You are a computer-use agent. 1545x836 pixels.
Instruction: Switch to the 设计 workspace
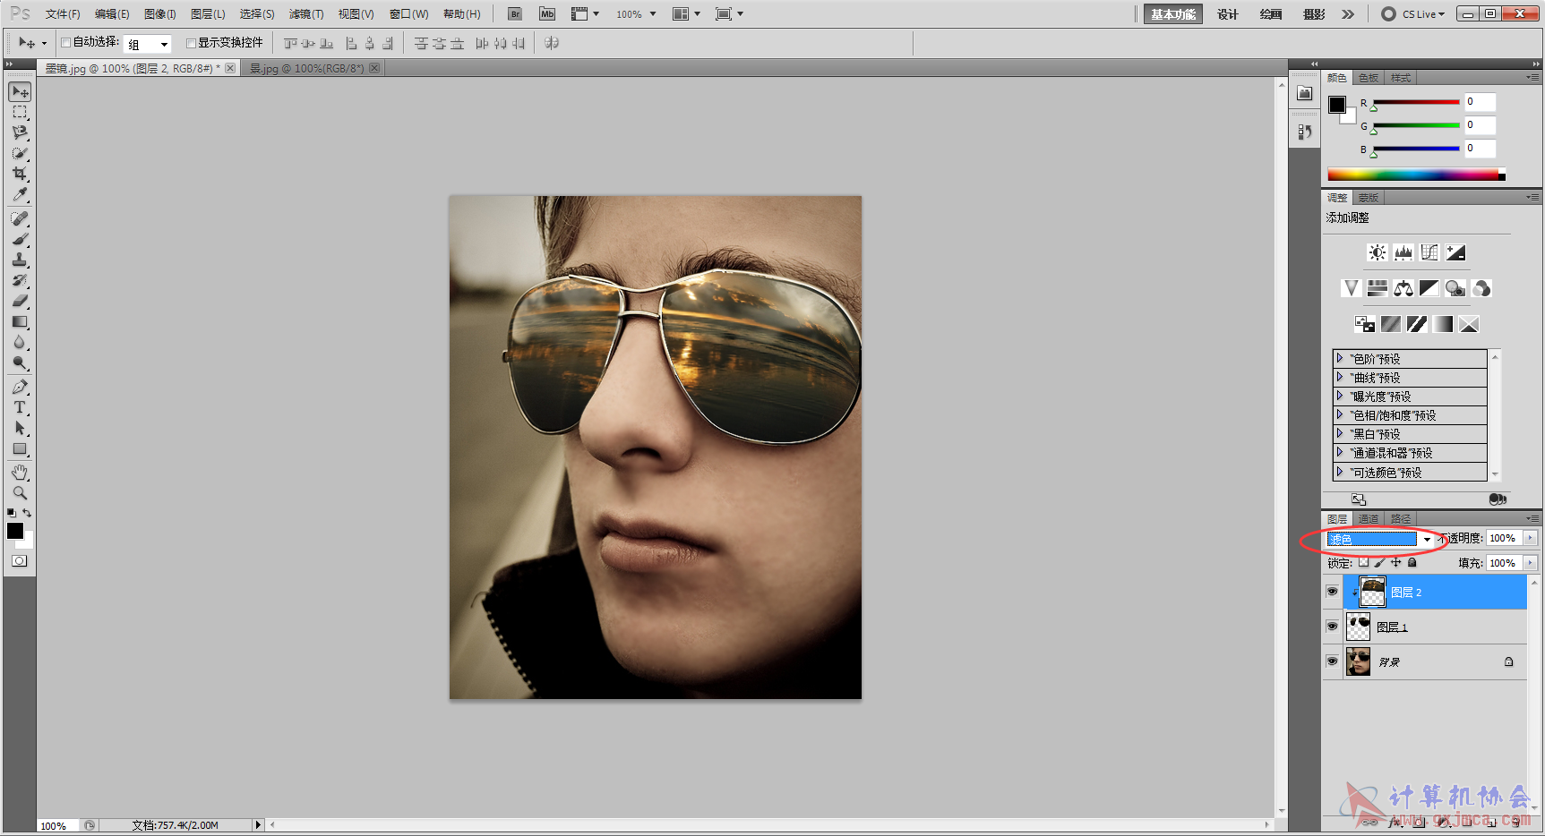[1228, 14]
